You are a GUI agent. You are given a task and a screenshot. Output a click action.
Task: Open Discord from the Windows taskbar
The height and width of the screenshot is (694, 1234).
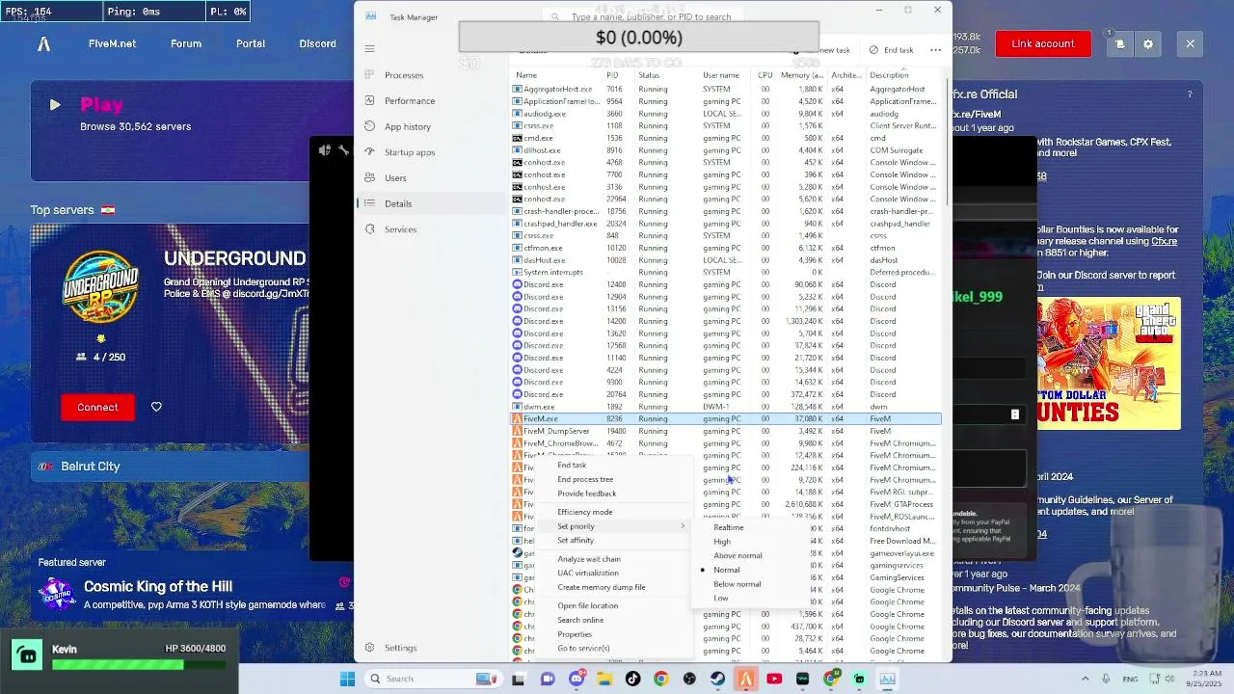577,679
